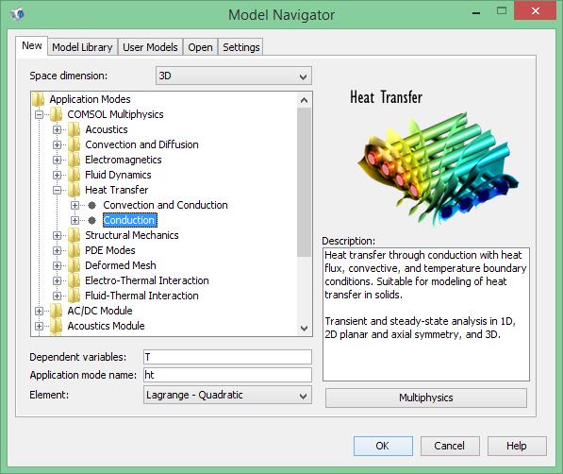Click the Electro-Thermal Interaction folder icon

(74, 280)
